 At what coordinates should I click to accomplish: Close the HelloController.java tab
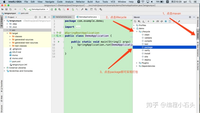[73, 17]
